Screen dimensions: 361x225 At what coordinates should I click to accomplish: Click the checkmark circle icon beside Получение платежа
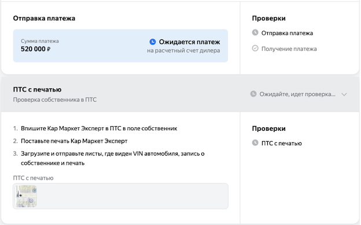coord(255,48)
